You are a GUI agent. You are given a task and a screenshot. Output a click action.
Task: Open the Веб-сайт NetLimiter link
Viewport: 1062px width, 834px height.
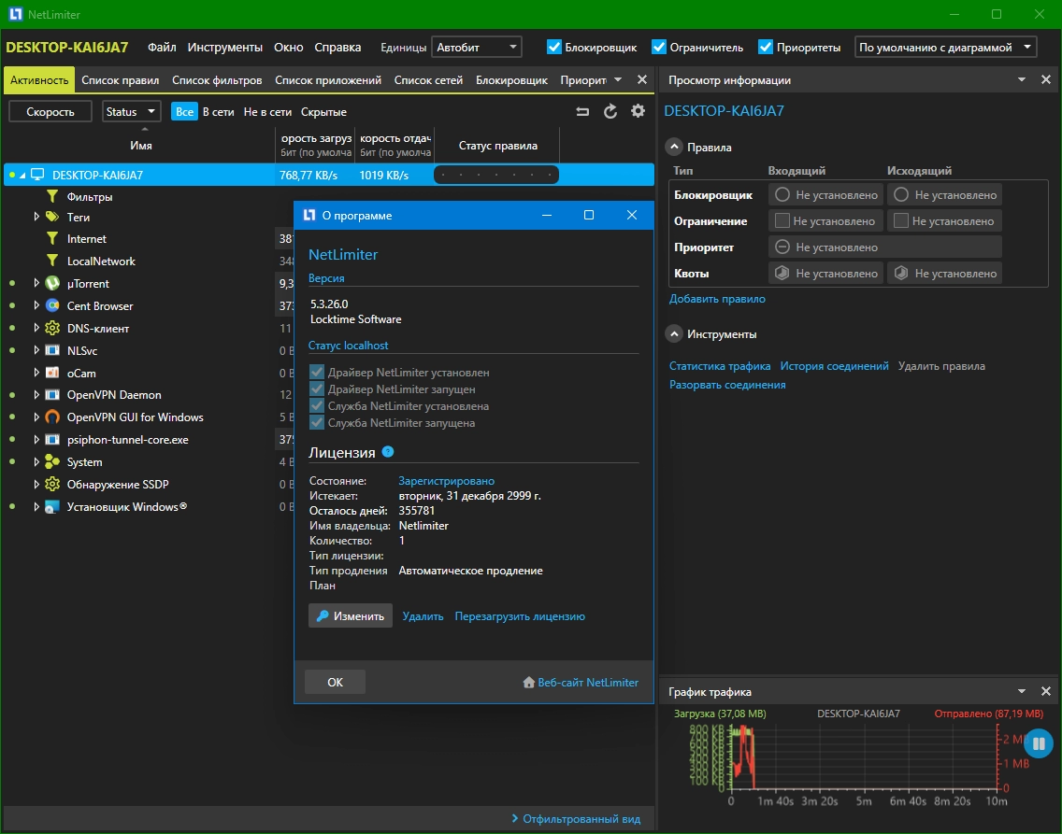pos(587,683)
